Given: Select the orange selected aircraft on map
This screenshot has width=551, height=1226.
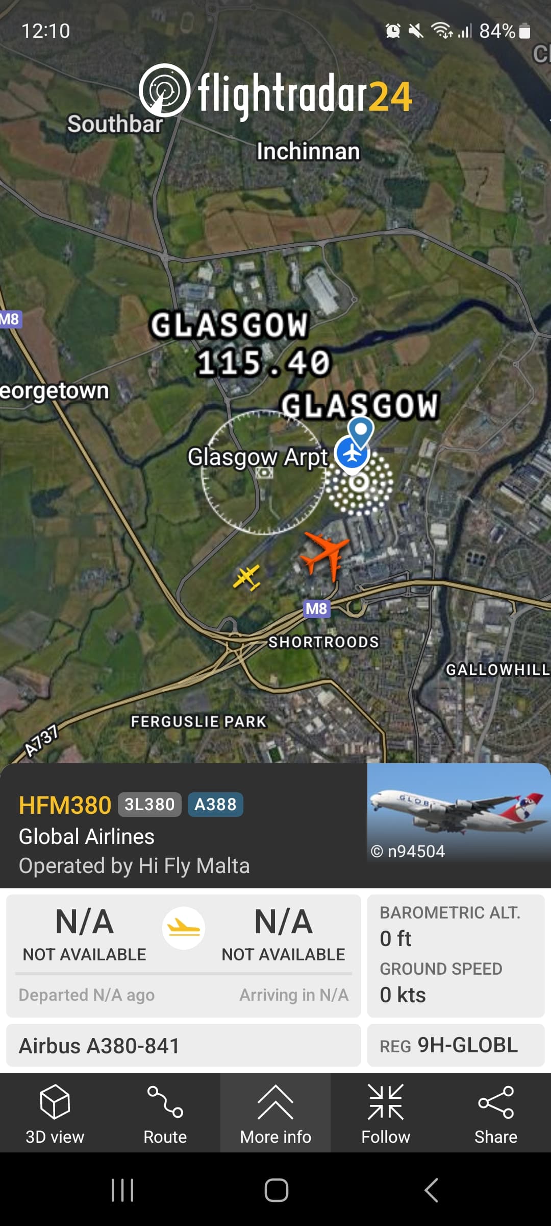Looking at the screenshot, I should [325, 555].
